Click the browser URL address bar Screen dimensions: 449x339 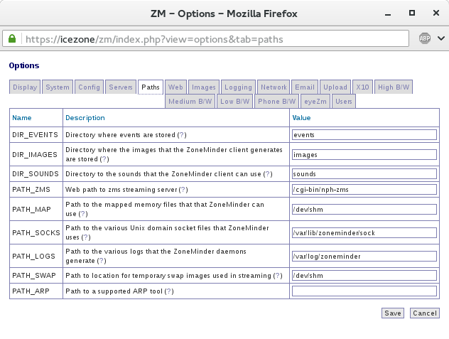pyautogui.click(x=205, y=38)
